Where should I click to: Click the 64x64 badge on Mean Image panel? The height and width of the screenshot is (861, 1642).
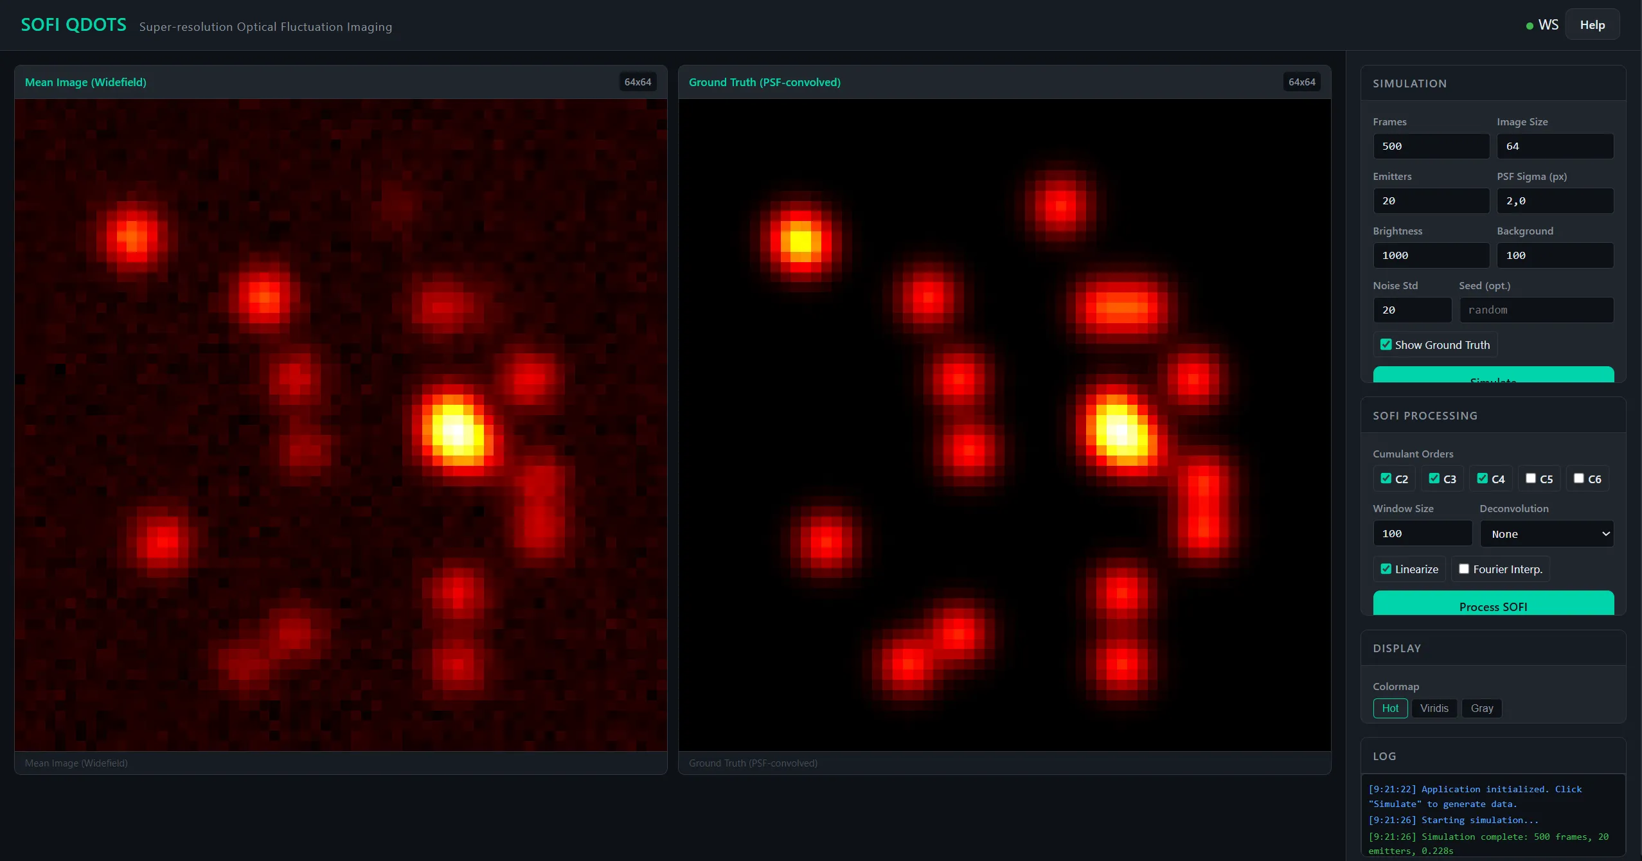pos(636,82)
